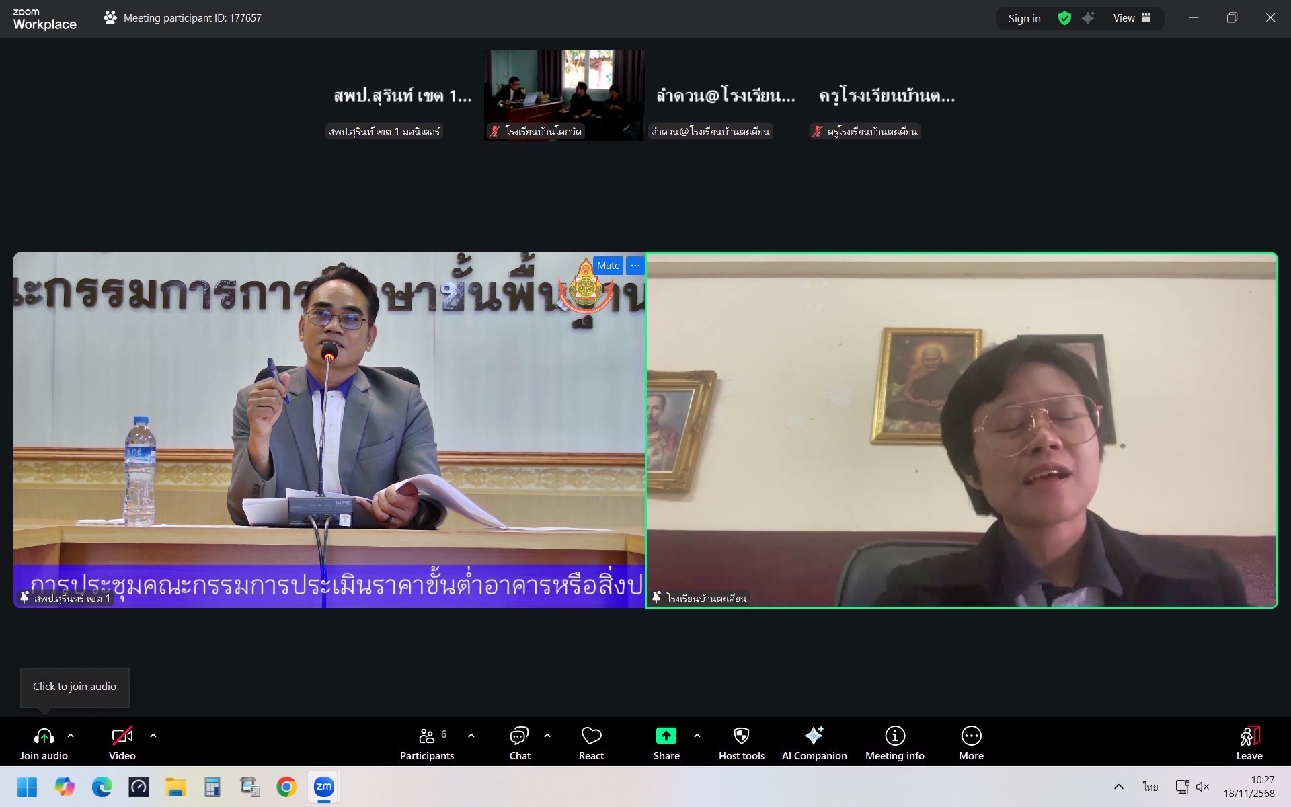
Task: Click the Join audio headphone icon
Action: coord(44,736)
